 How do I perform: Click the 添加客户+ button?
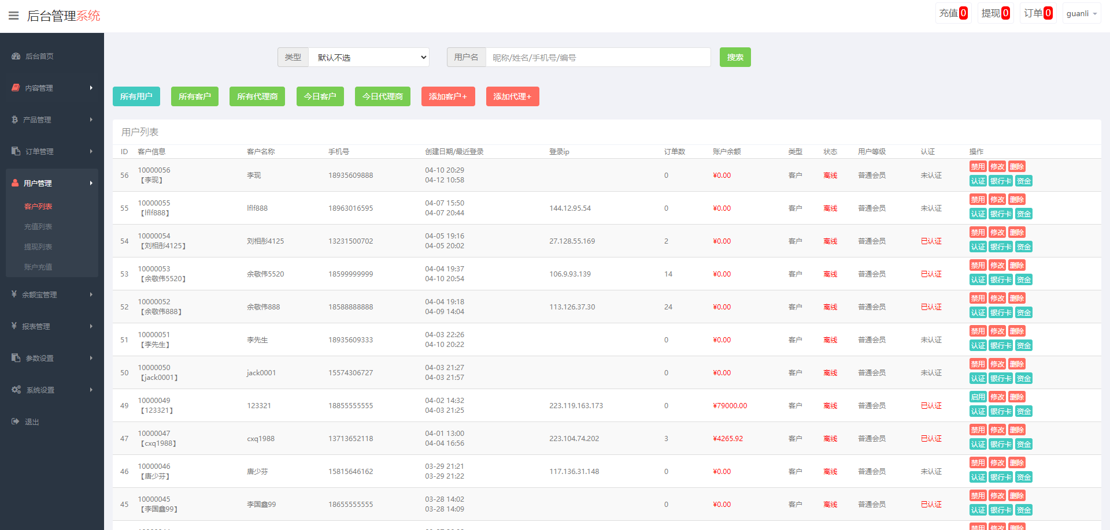click(x=447, y=96)
